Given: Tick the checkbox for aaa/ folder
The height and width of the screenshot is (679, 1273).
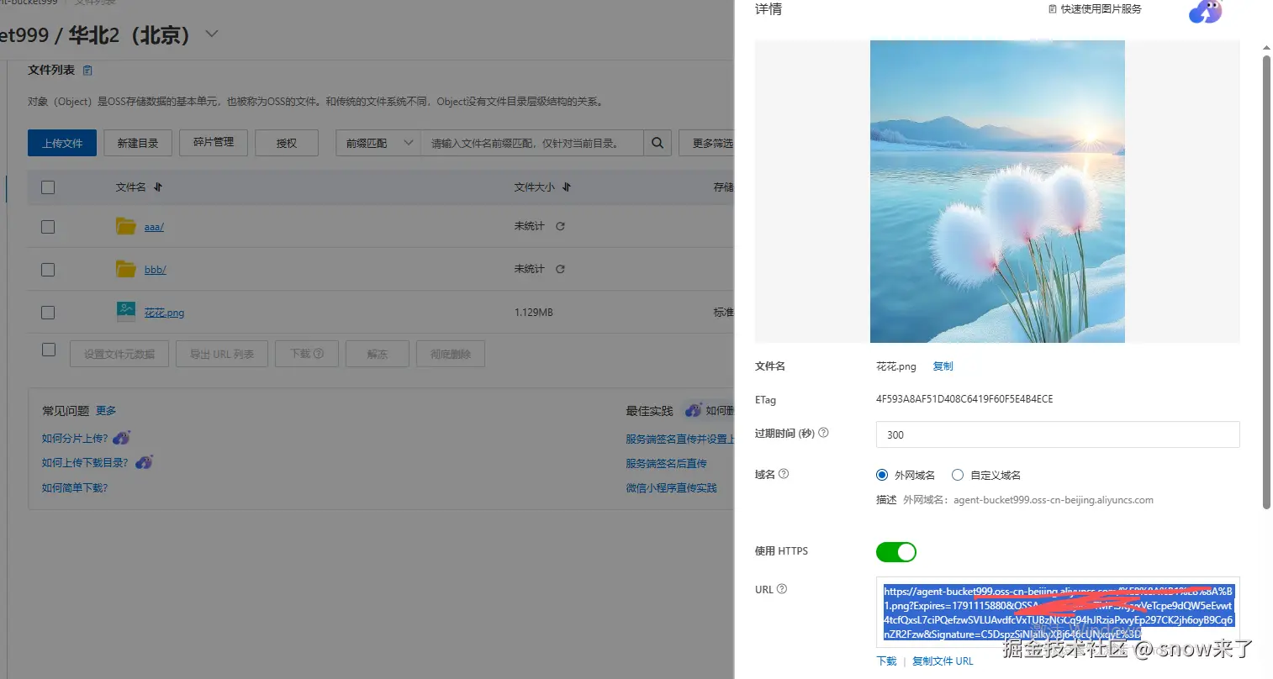Looking at the screenshot, I should tap(48, 227).
